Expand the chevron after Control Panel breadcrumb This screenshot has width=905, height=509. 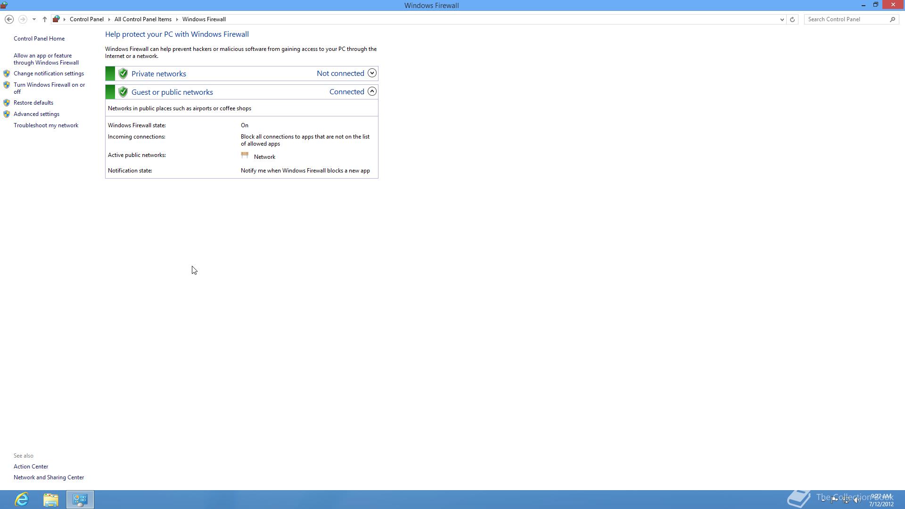109,19
